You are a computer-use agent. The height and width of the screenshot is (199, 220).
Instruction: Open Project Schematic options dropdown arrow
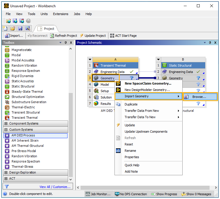click(x=205, y=43)
